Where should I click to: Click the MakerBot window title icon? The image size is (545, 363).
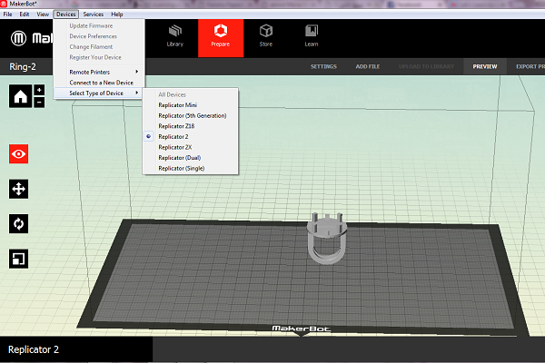(x=4, y=4)
